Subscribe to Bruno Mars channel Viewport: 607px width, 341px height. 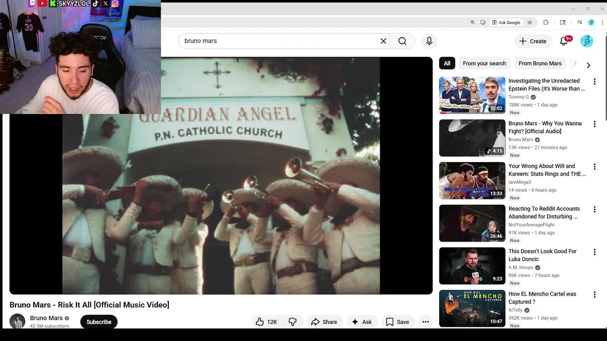click(x=99, y=322)
